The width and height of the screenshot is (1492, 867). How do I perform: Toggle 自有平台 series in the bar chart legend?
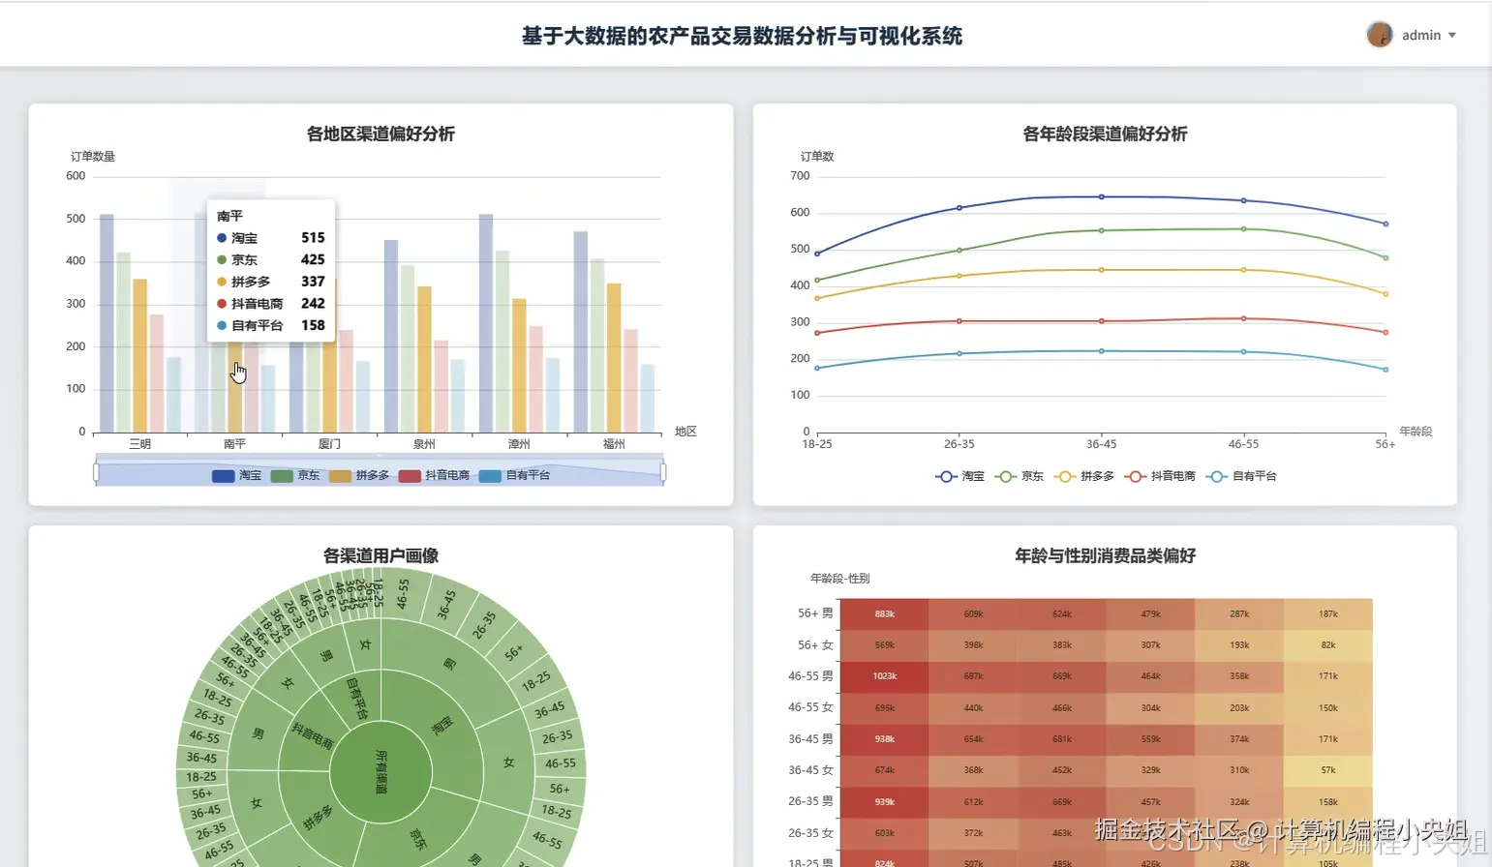[x=514, y=475]
